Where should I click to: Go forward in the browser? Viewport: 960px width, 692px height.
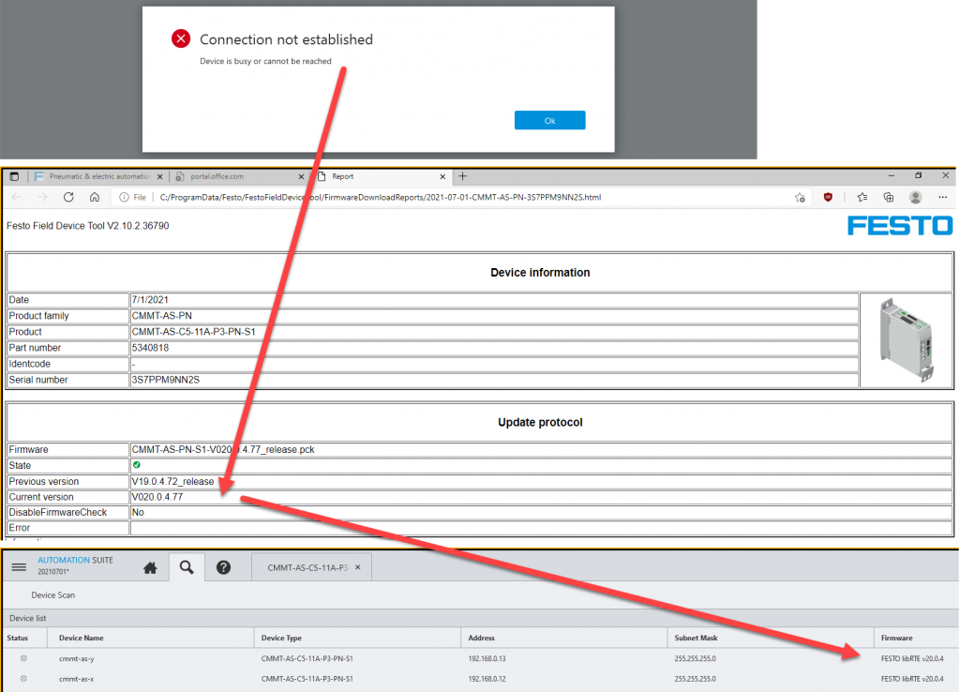42,197
